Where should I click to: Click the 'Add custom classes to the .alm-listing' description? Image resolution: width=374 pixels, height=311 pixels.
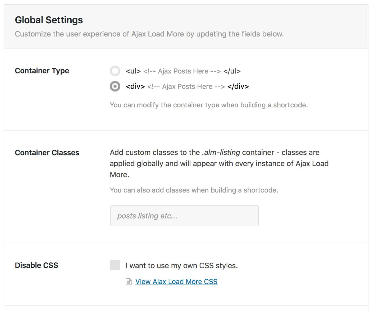pos(219,163)
